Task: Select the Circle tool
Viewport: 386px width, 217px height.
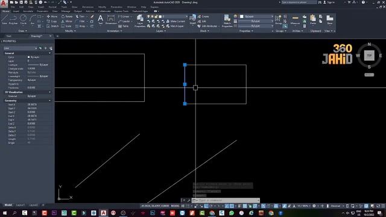Action: tap(23, 19)
